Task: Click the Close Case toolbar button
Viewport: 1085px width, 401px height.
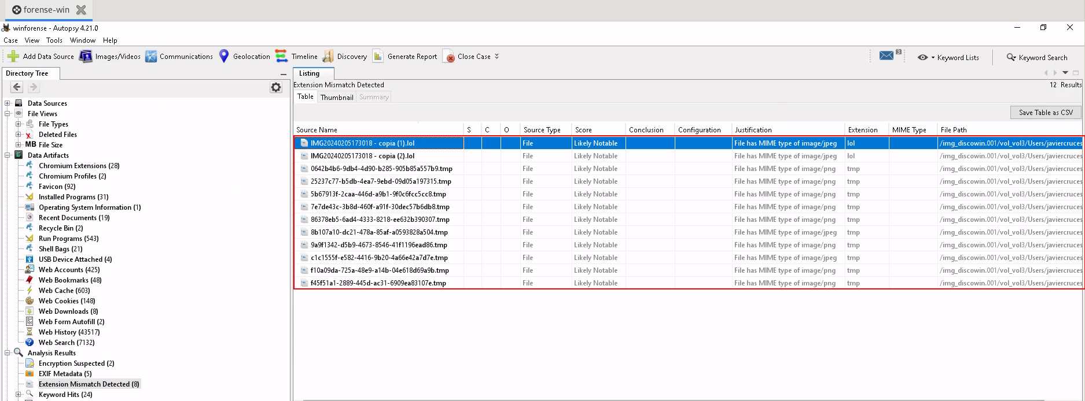Action: (x=467, y=57)
